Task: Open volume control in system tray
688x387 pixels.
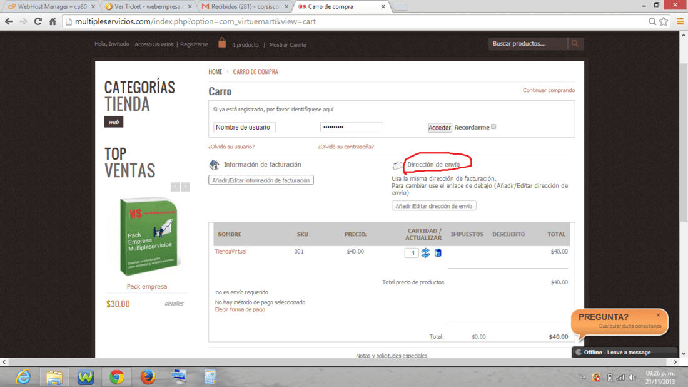Action: pyautogui.click(x=632, y=378)
